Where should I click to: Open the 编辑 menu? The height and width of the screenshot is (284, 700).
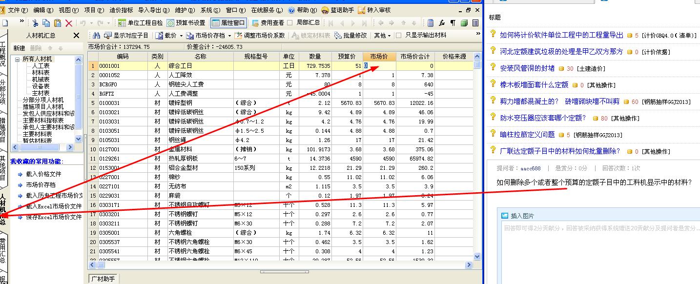(43, 10)
